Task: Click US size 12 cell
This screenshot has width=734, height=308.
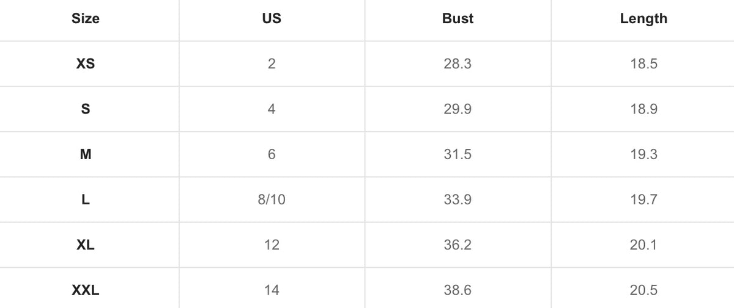Action: 272,245
